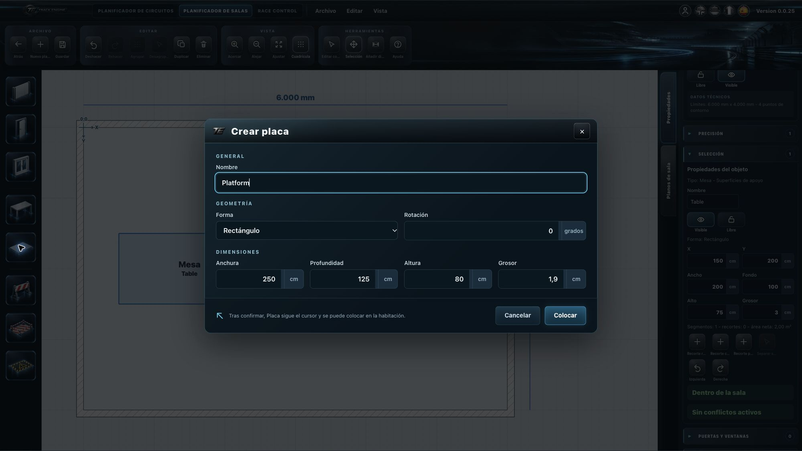Viewport: 802px width, 451px height.
Task: Open the Ayuda help icon
Action: tap(397, 45)
